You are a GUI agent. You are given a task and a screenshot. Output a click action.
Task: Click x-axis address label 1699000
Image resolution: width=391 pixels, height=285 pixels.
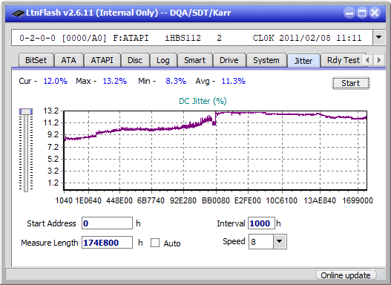(358, 200)
